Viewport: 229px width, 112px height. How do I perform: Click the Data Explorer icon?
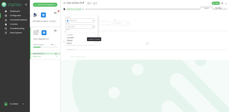point(6,33)
